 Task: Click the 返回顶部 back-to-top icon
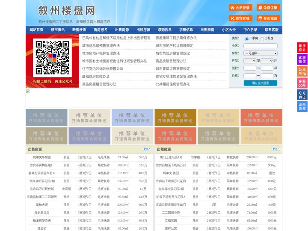point(302,107)
